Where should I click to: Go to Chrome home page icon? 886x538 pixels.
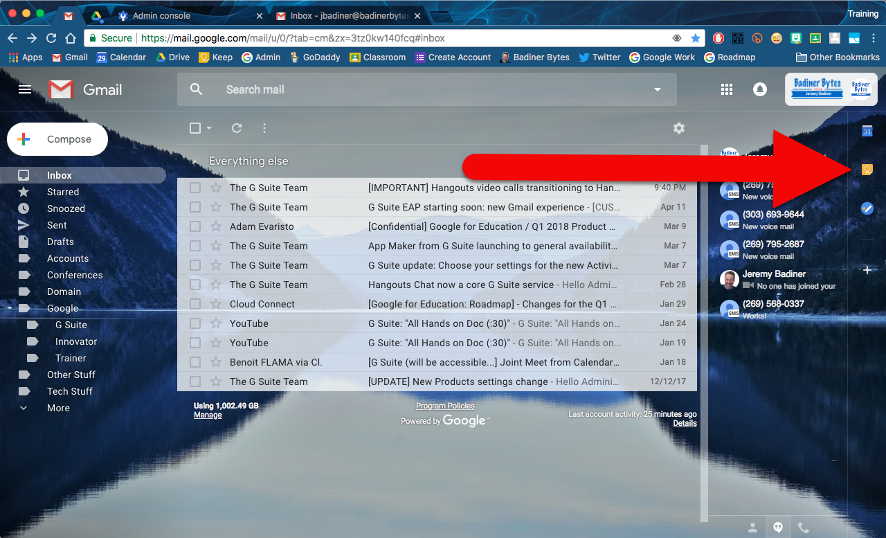point(71,38)
